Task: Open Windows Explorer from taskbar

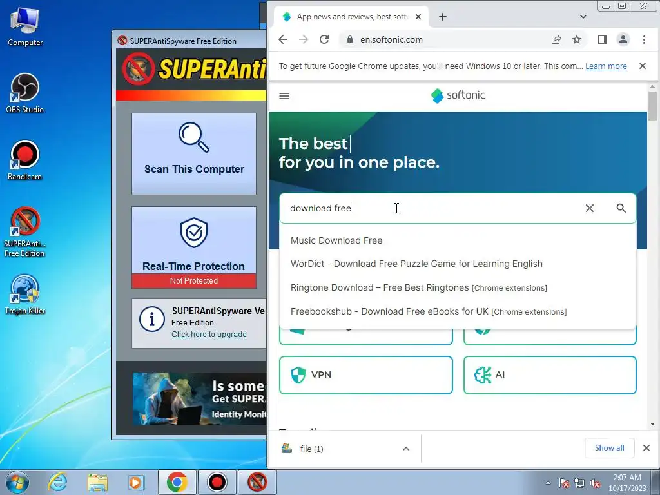Action: click(97, 482)
